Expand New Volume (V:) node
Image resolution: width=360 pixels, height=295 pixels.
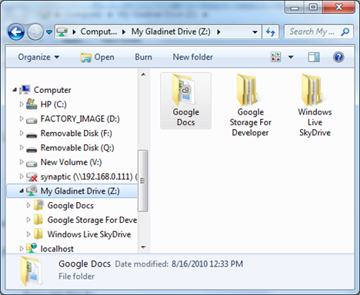click(x=22, y=162)
